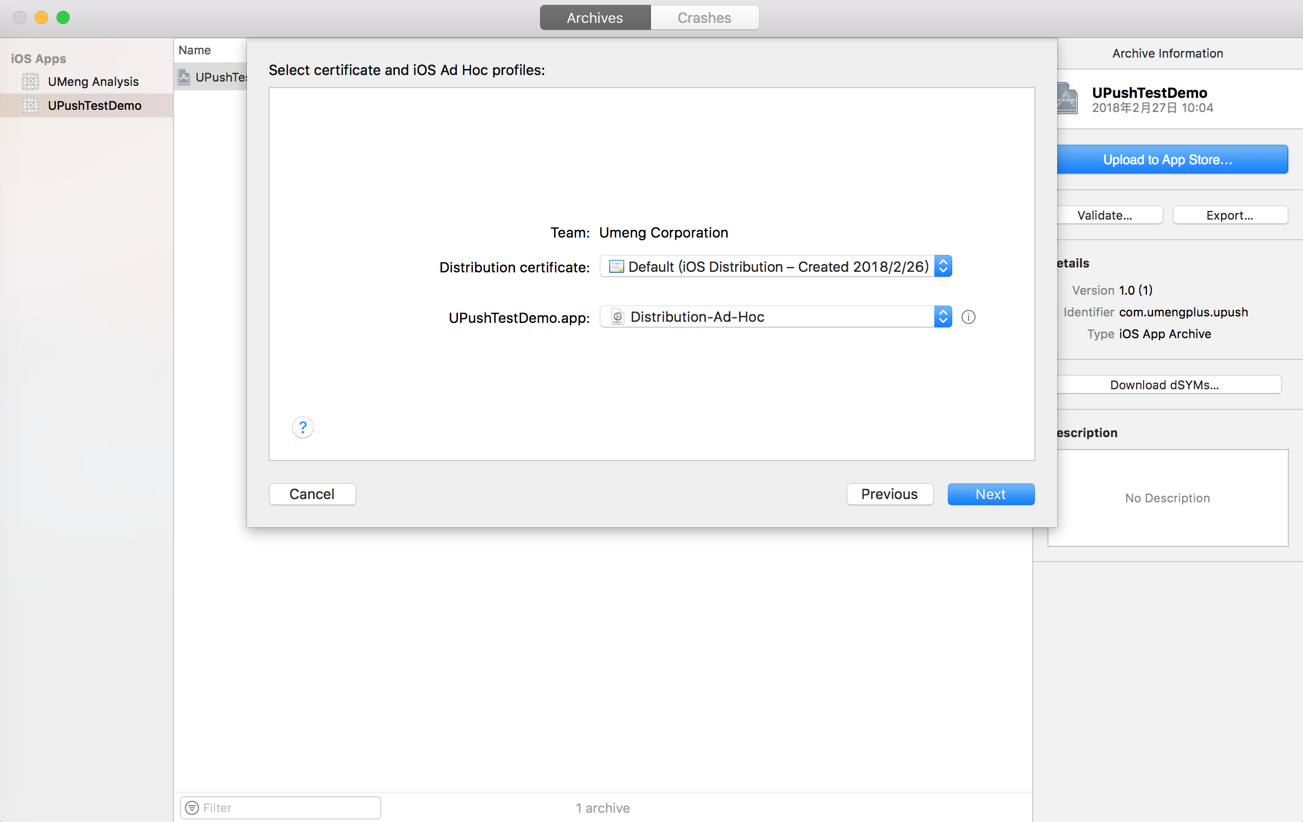
Task: Click the iOS App Archive type value
Action: click(1165, 334)
